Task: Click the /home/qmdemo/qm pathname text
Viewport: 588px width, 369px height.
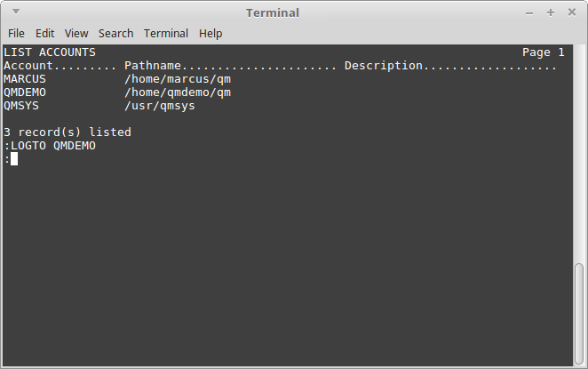Action: point(178,92)
